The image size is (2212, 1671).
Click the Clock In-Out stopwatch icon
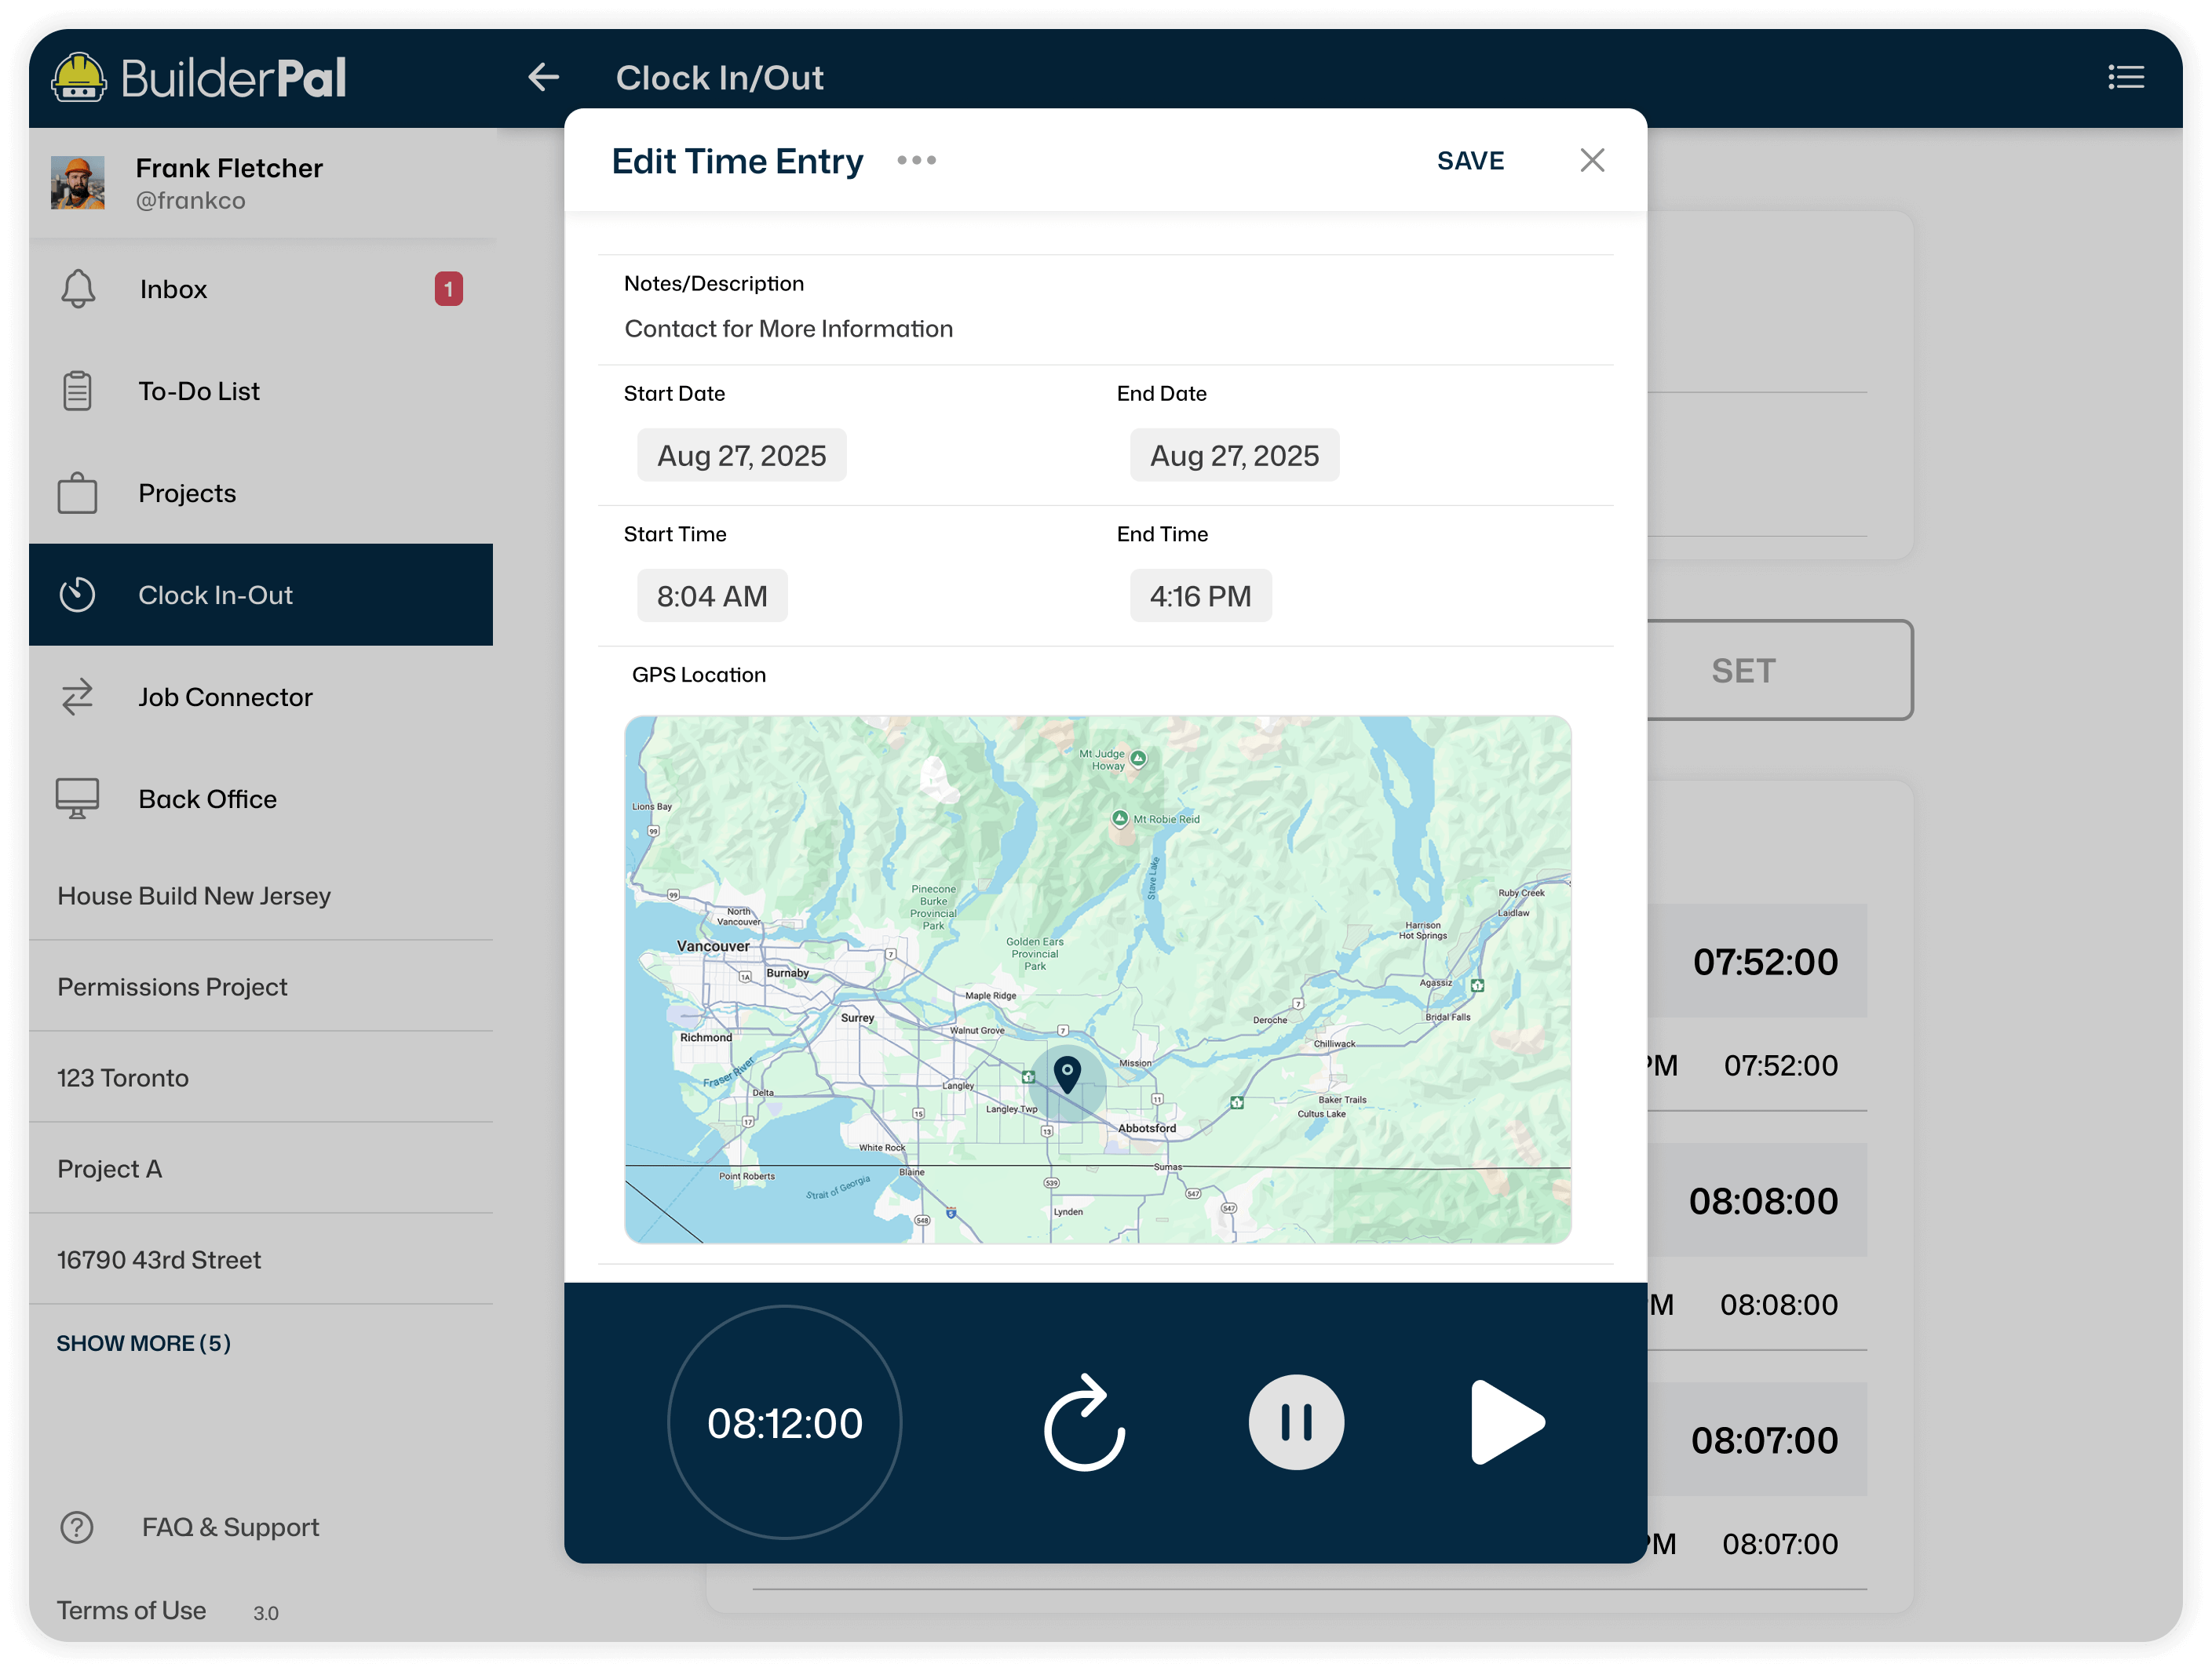click(78, 594)
